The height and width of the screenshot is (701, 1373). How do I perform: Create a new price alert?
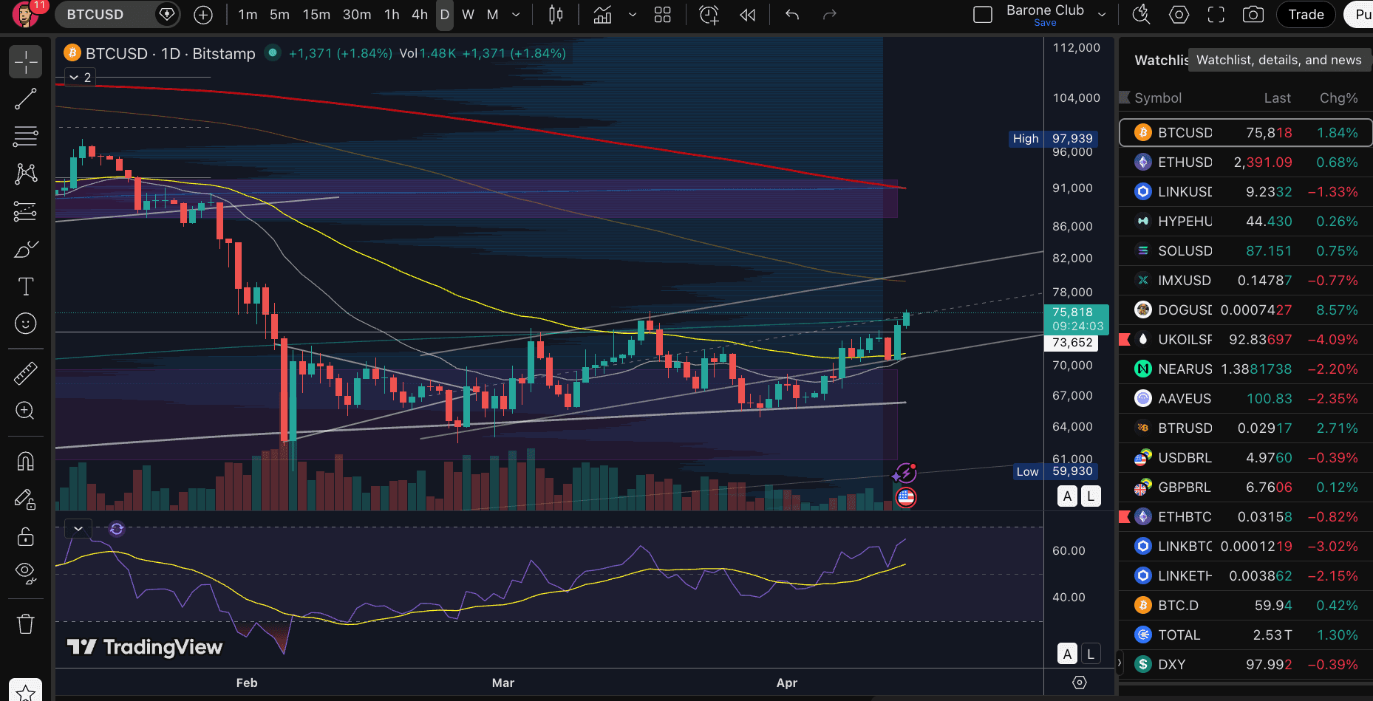point(709,15)
